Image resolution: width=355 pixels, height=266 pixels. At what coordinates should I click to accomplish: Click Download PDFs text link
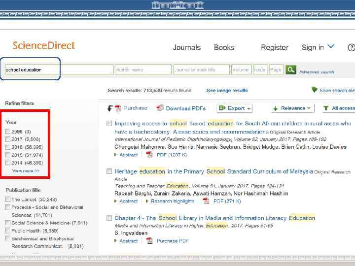pyautogui.click(x=186, y=108)
